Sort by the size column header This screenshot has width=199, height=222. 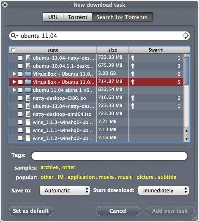pos(112,50)
